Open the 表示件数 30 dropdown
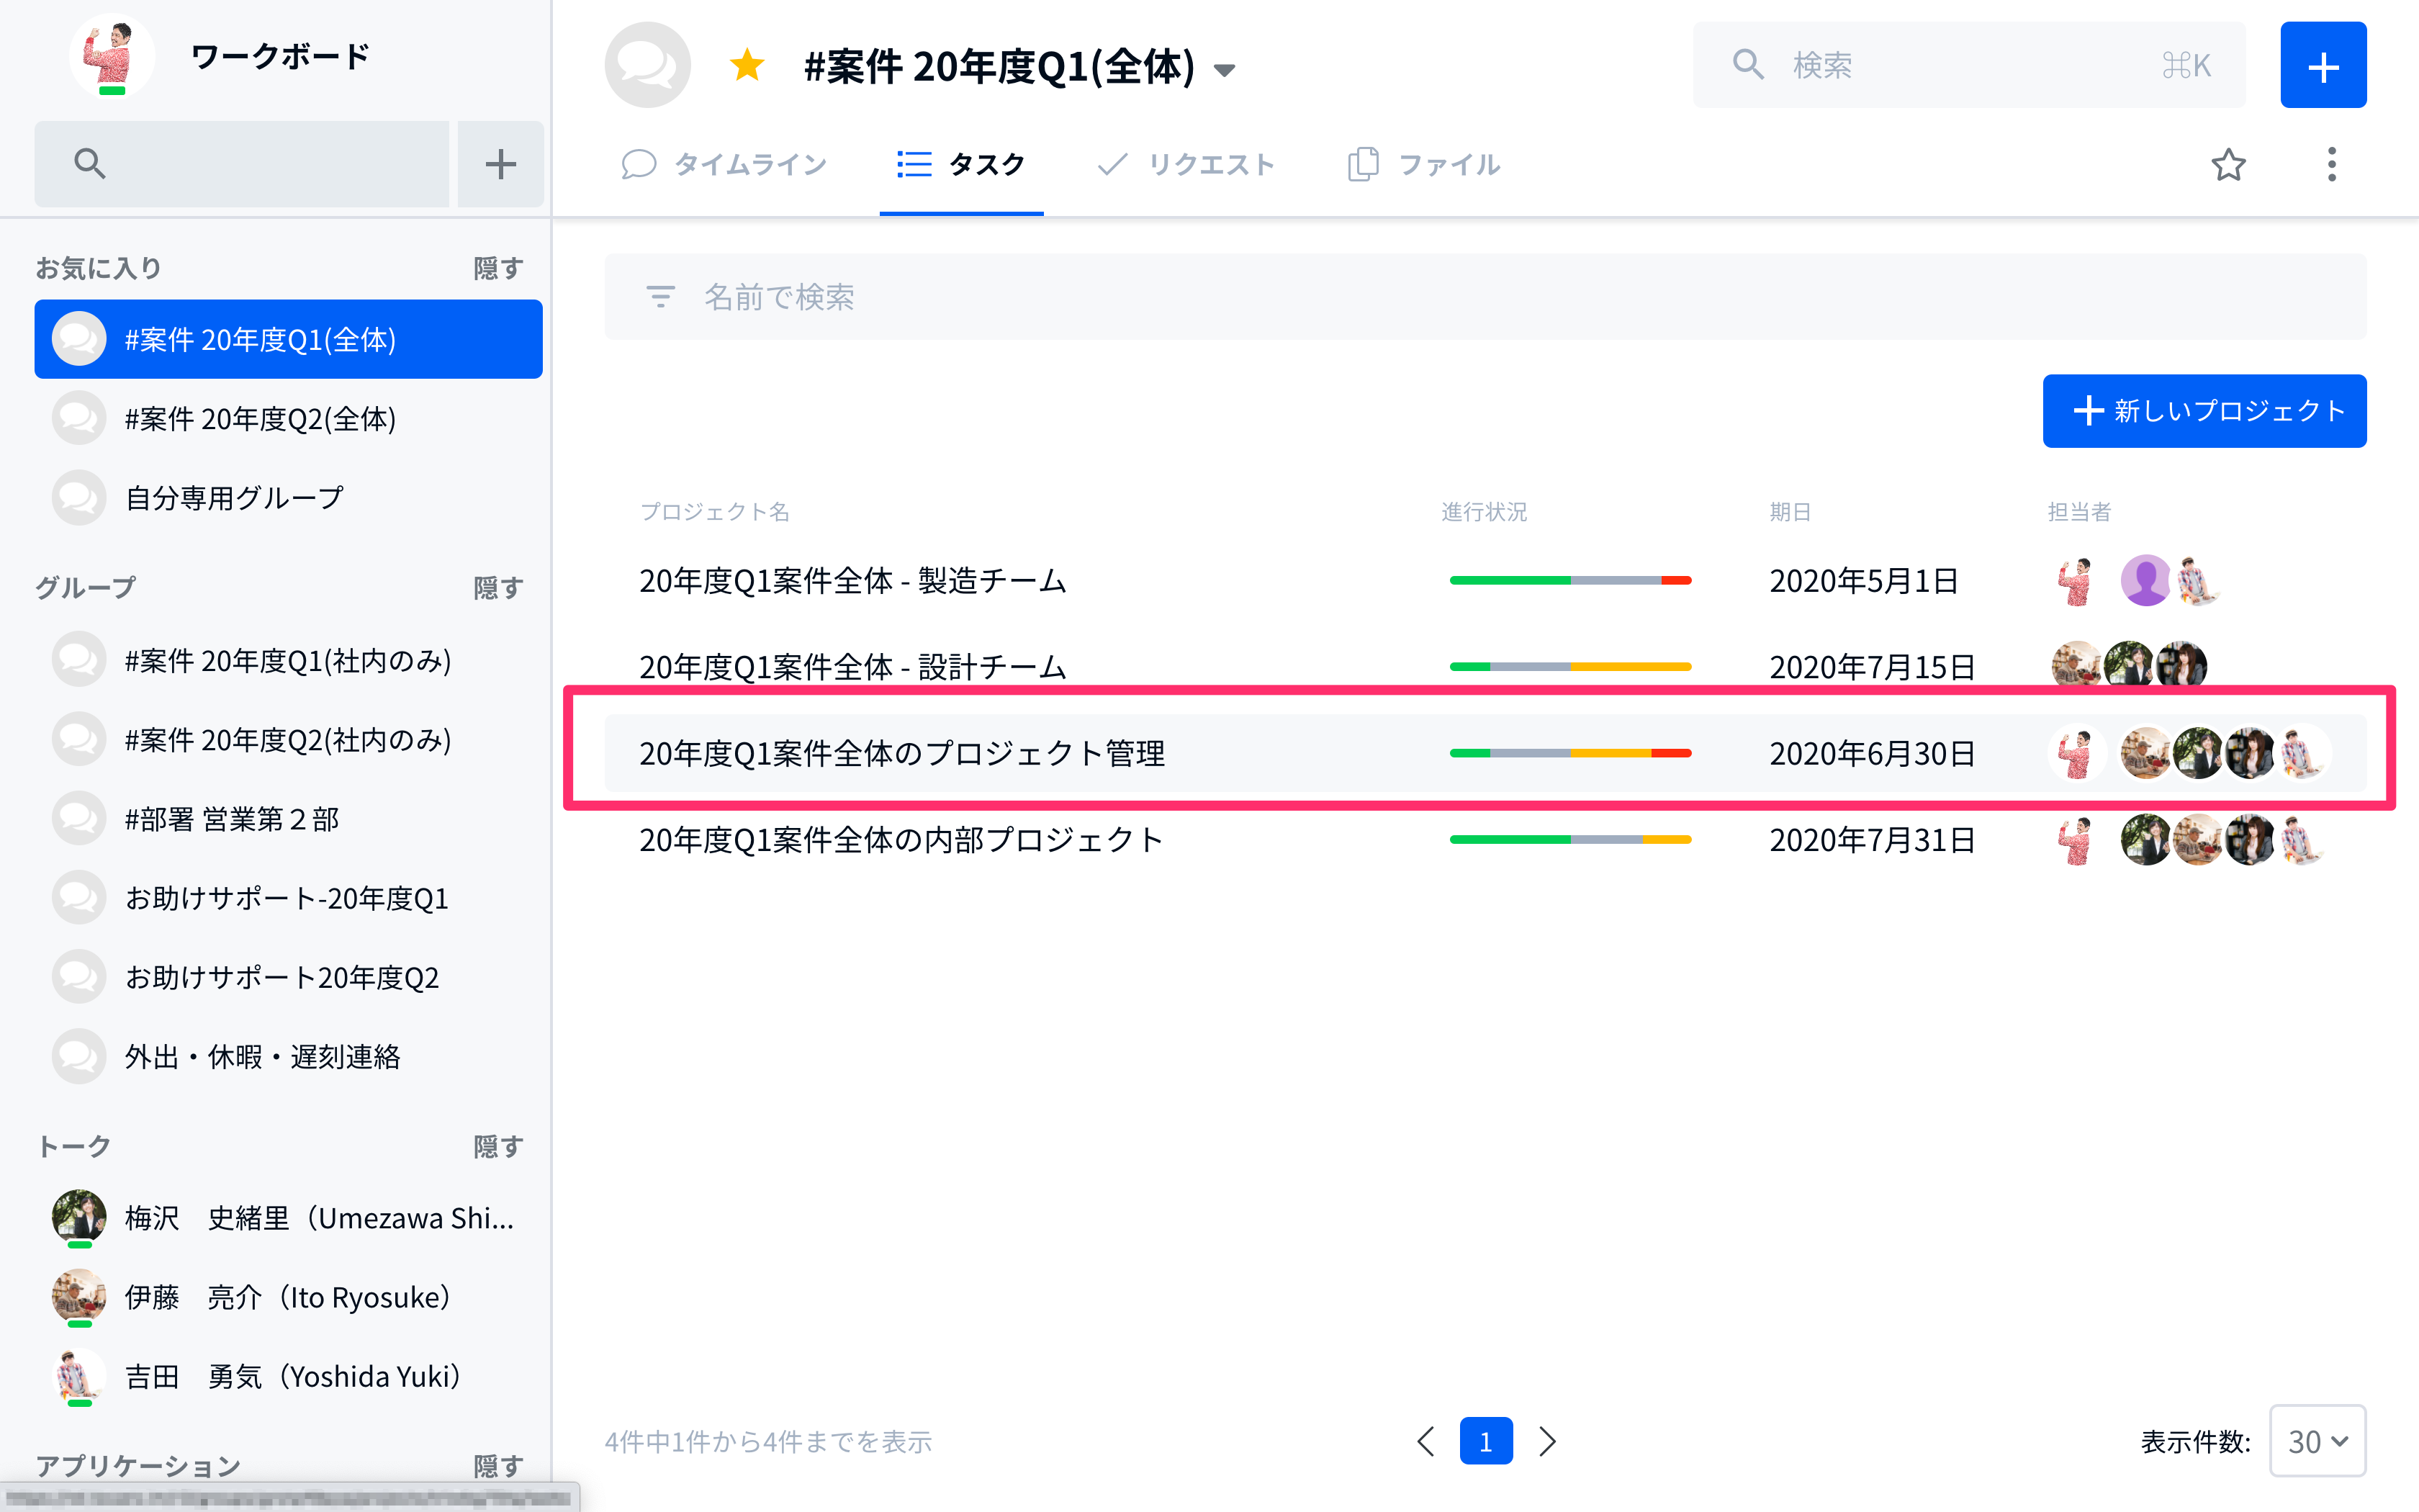This screenshot has height=1512, width=2419. [x=2317, y=1441]
